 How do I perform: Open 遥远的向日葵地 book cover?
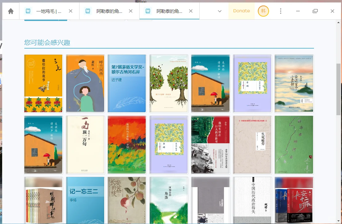click(127, 145)
